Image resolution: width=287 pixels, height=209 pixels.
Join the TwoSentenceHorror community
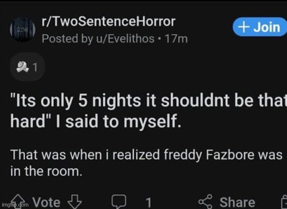(x=260, y=27)
